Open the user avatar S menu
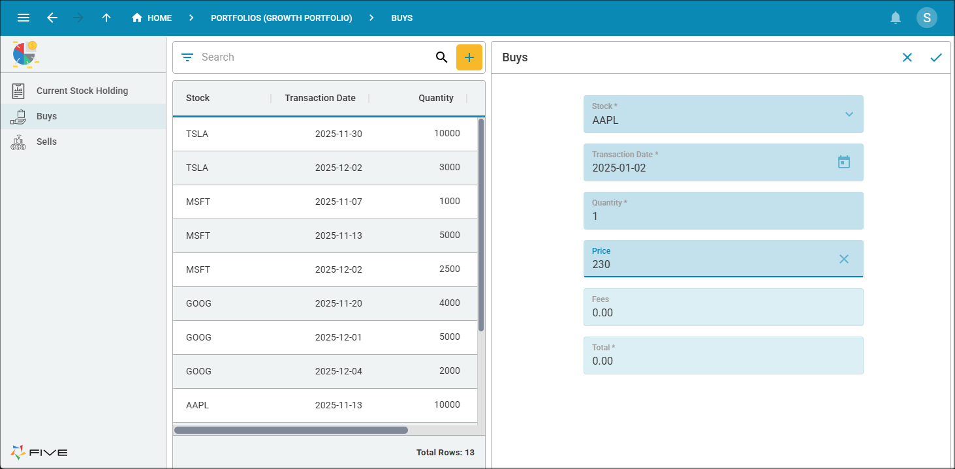The width and height of the screenshot is (955, 469). point(926,18)
